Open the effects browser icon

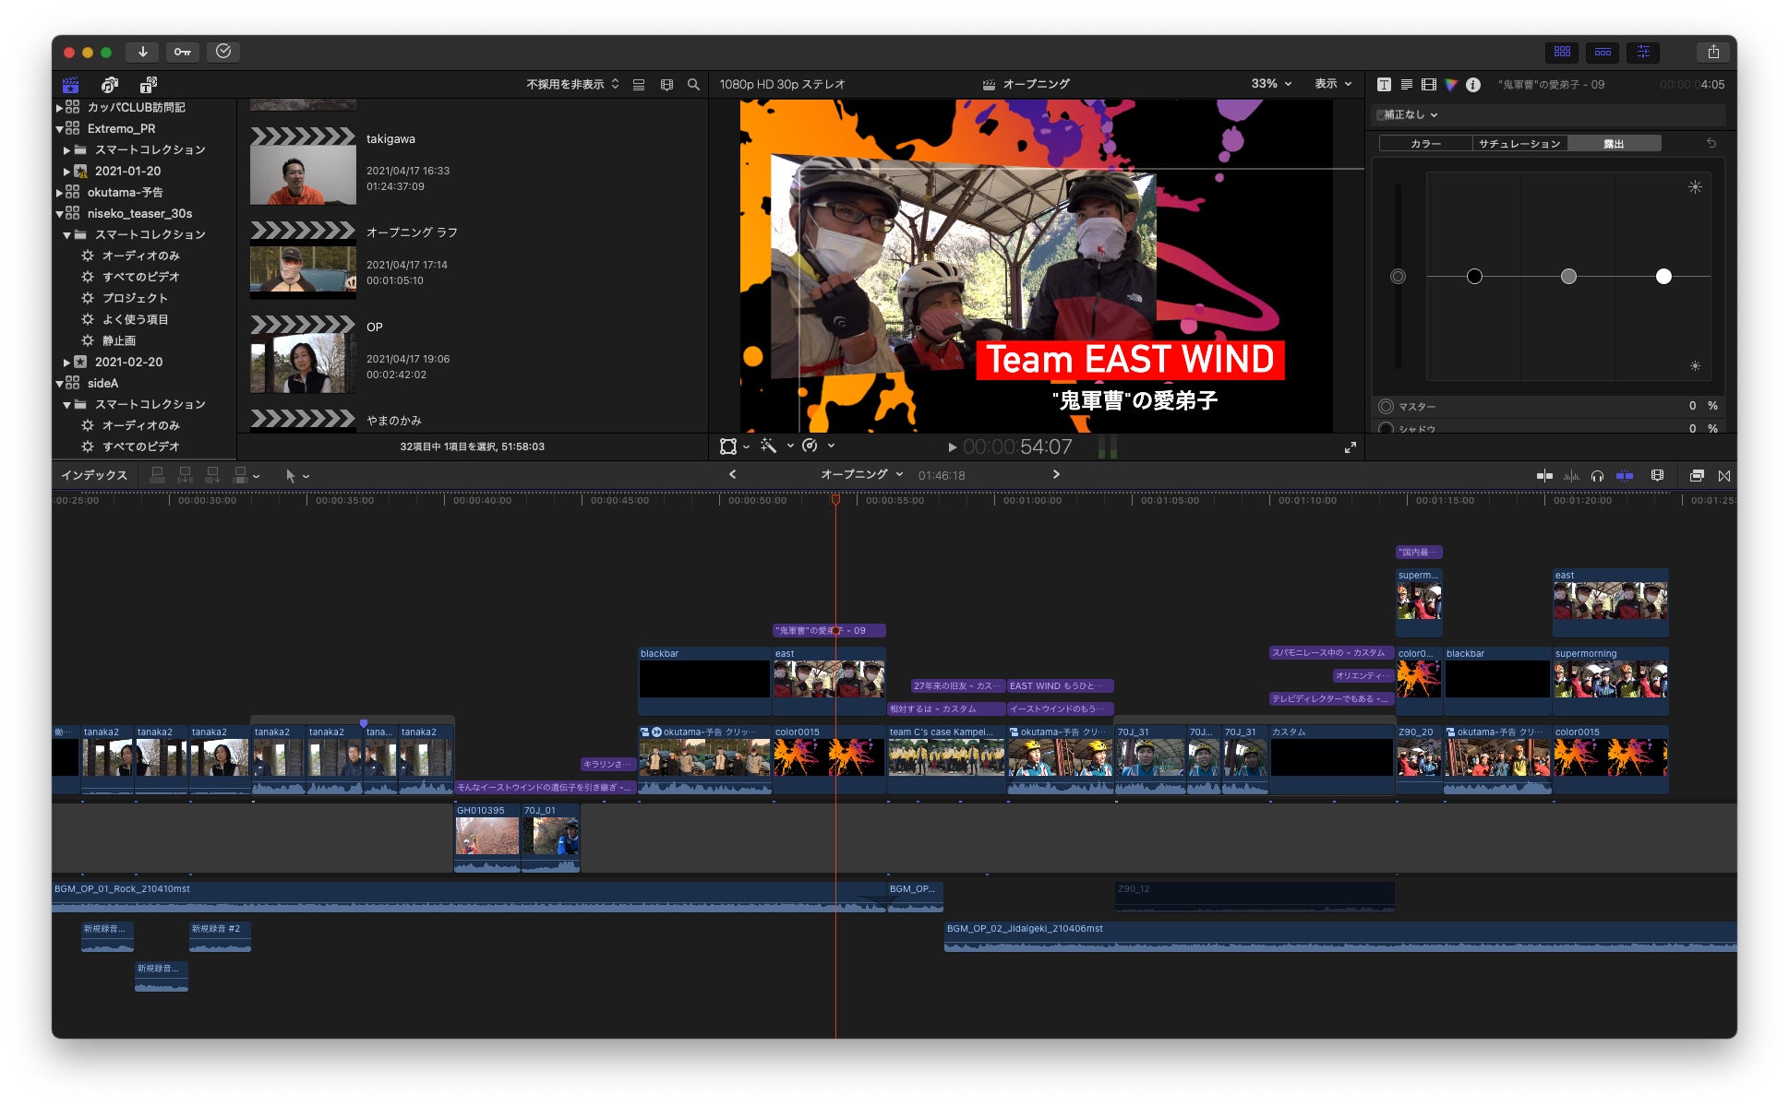tap(1697, 476)
